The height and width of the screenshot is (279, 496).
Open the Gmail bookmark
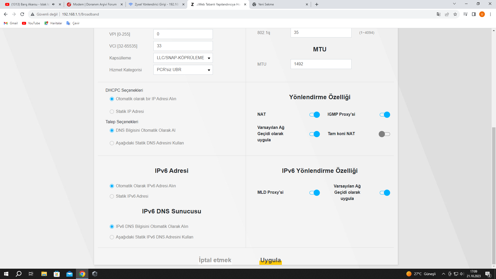pyautogui.click(x=11, y=23)
